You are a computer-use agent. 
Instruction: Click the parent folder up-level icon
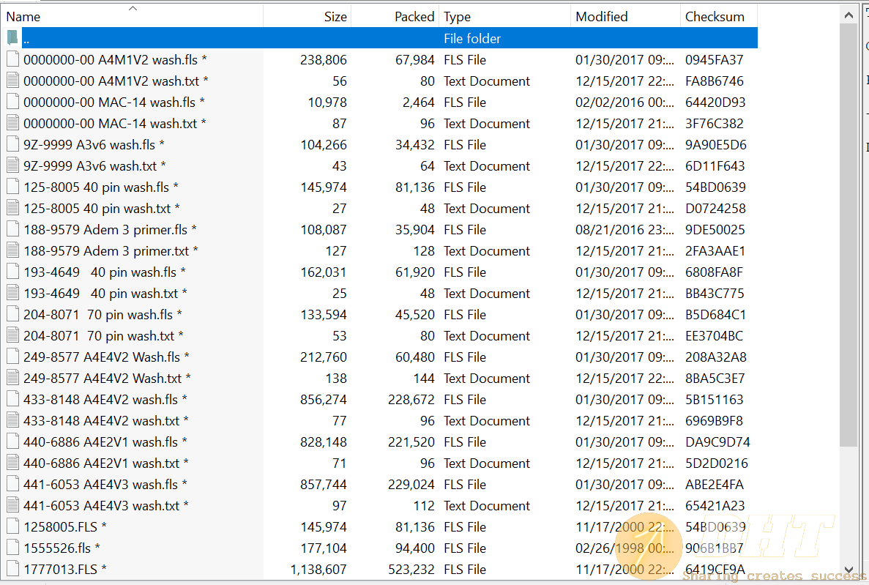tap(12, 38)
